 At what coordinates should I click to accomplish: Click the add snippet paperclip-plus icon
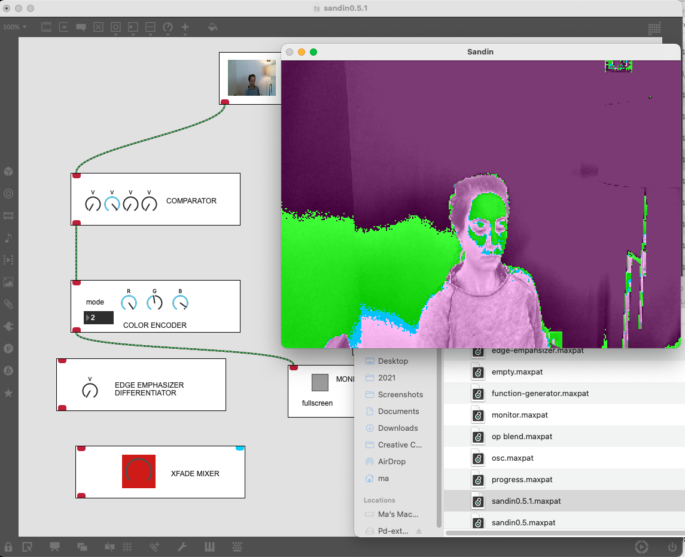(155, 546)
